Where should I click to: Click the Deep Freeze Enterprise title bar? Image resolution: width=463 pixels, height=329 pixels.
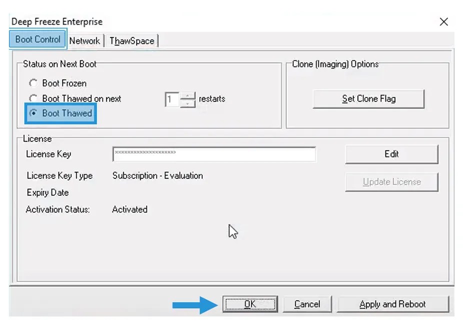(x=56, y=21)
